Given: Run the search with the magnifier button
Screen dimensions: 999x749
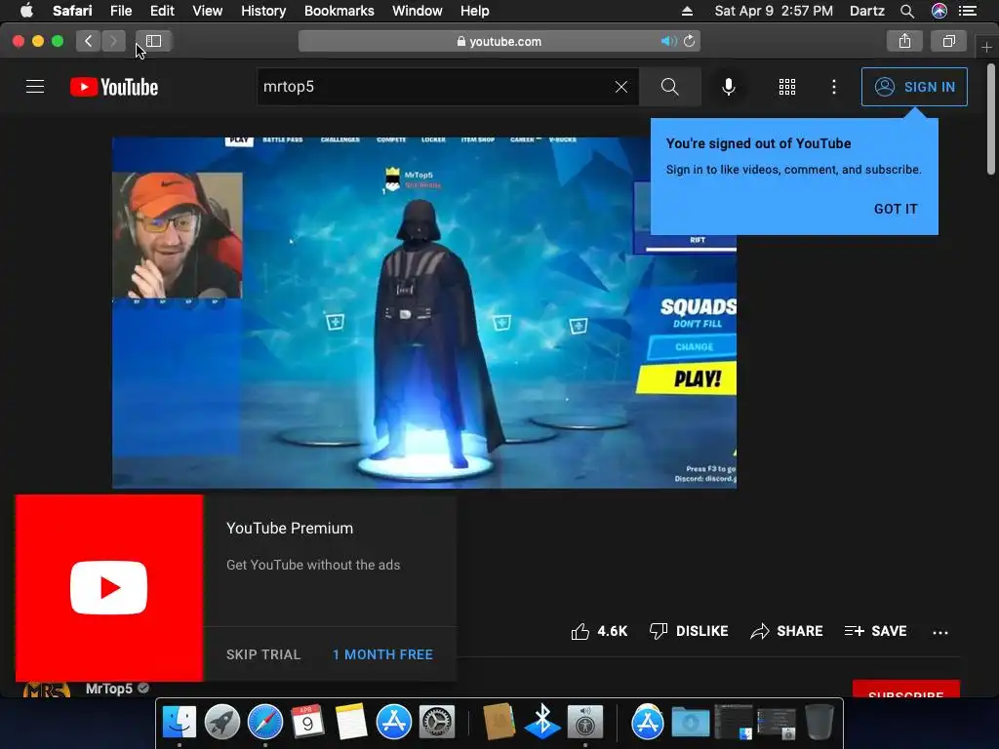Looking at the screenshot, I should click(669, 87).
